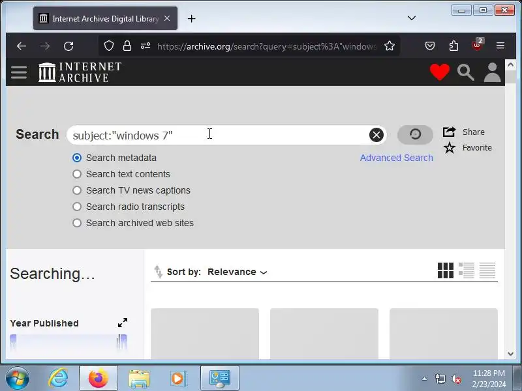This screenshot has height=391, width=522.
Task: Save page to Pocket icon
Action: coord(430,46)
